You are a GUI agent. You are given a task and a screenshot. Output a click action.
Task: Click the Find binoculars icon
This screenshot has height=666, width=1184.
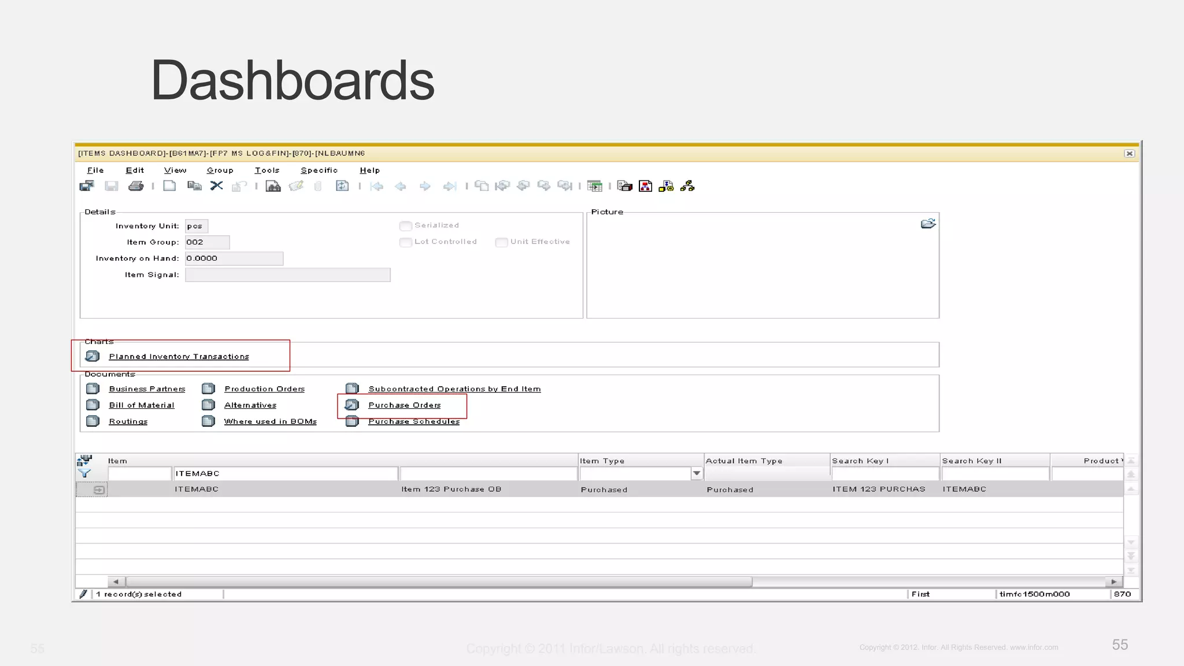273,186
